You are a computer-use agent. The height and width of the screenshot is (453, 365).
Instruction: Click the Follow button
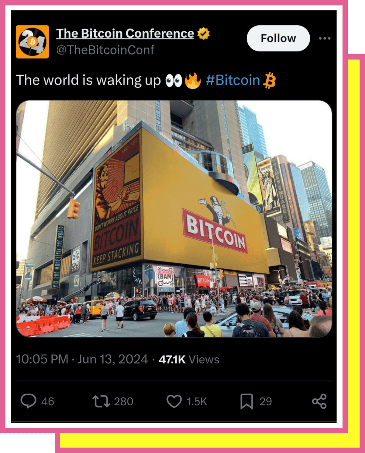pos(278,38)
